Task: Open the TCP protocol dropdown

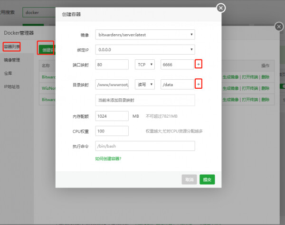Action: 145,65
